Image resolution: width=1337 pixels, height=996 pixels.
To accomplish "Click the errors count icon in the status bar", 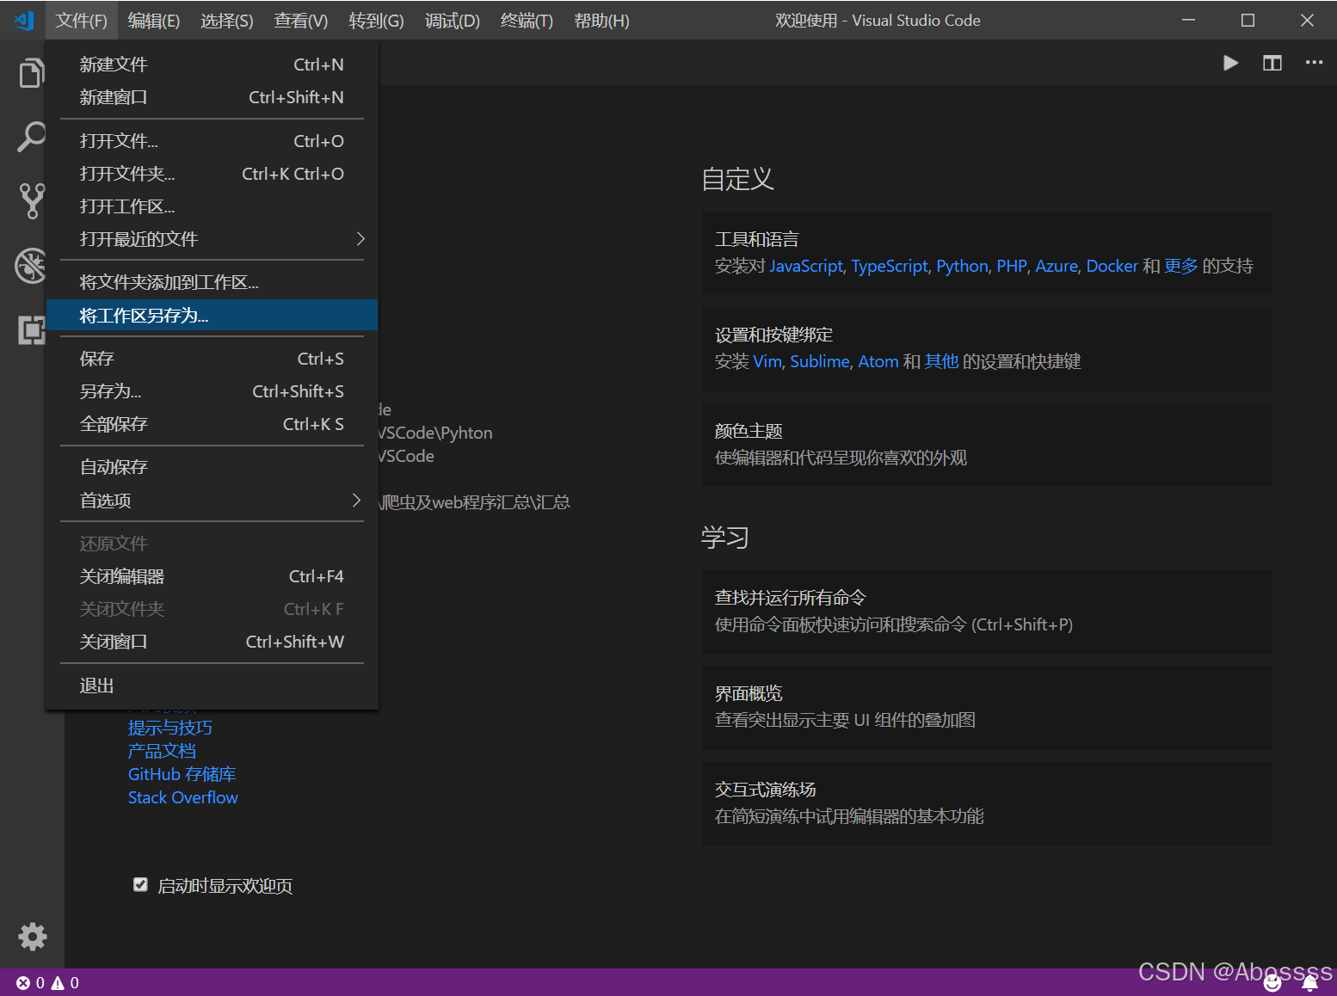I will click(x=23, y=983).
